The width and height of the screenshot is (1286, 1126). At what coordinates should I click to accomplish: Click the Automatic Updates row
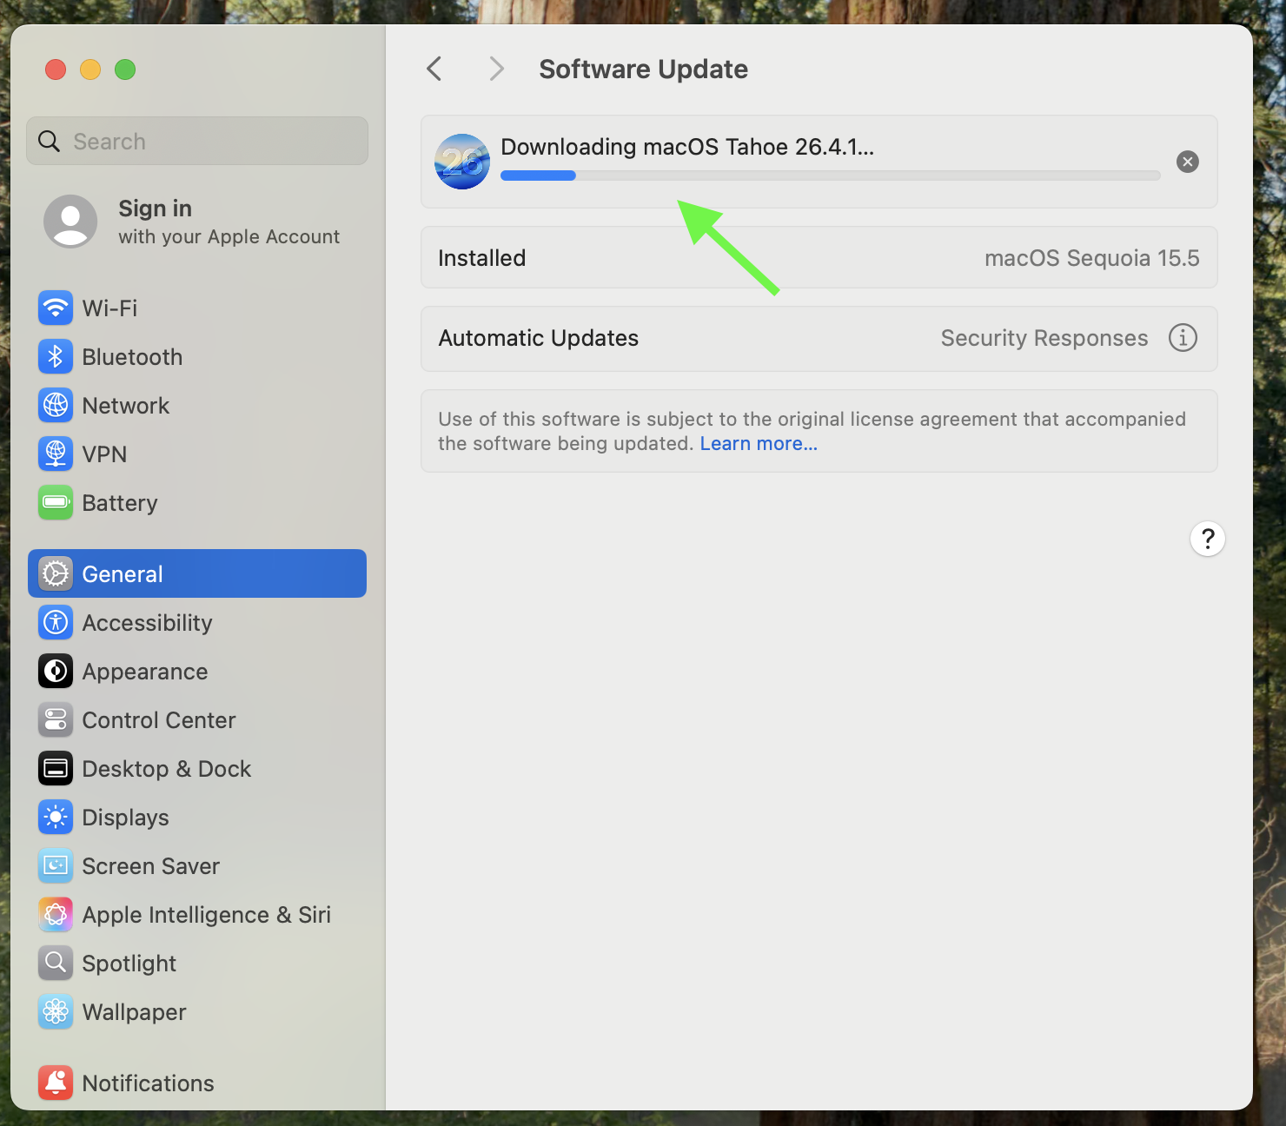pos(819,339)
